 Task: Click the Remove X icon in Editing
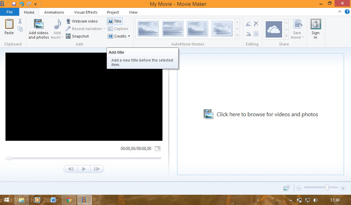256,24
